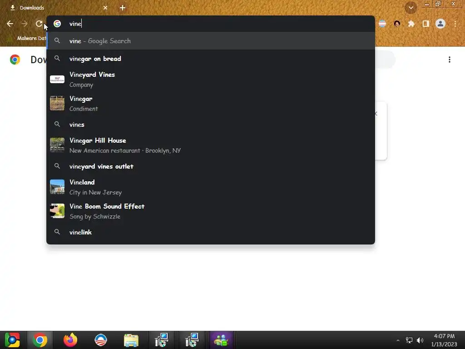Viewport: 465px width, 349px height.
Task: Go back with the browser back arrow
Action: point(10,24)
